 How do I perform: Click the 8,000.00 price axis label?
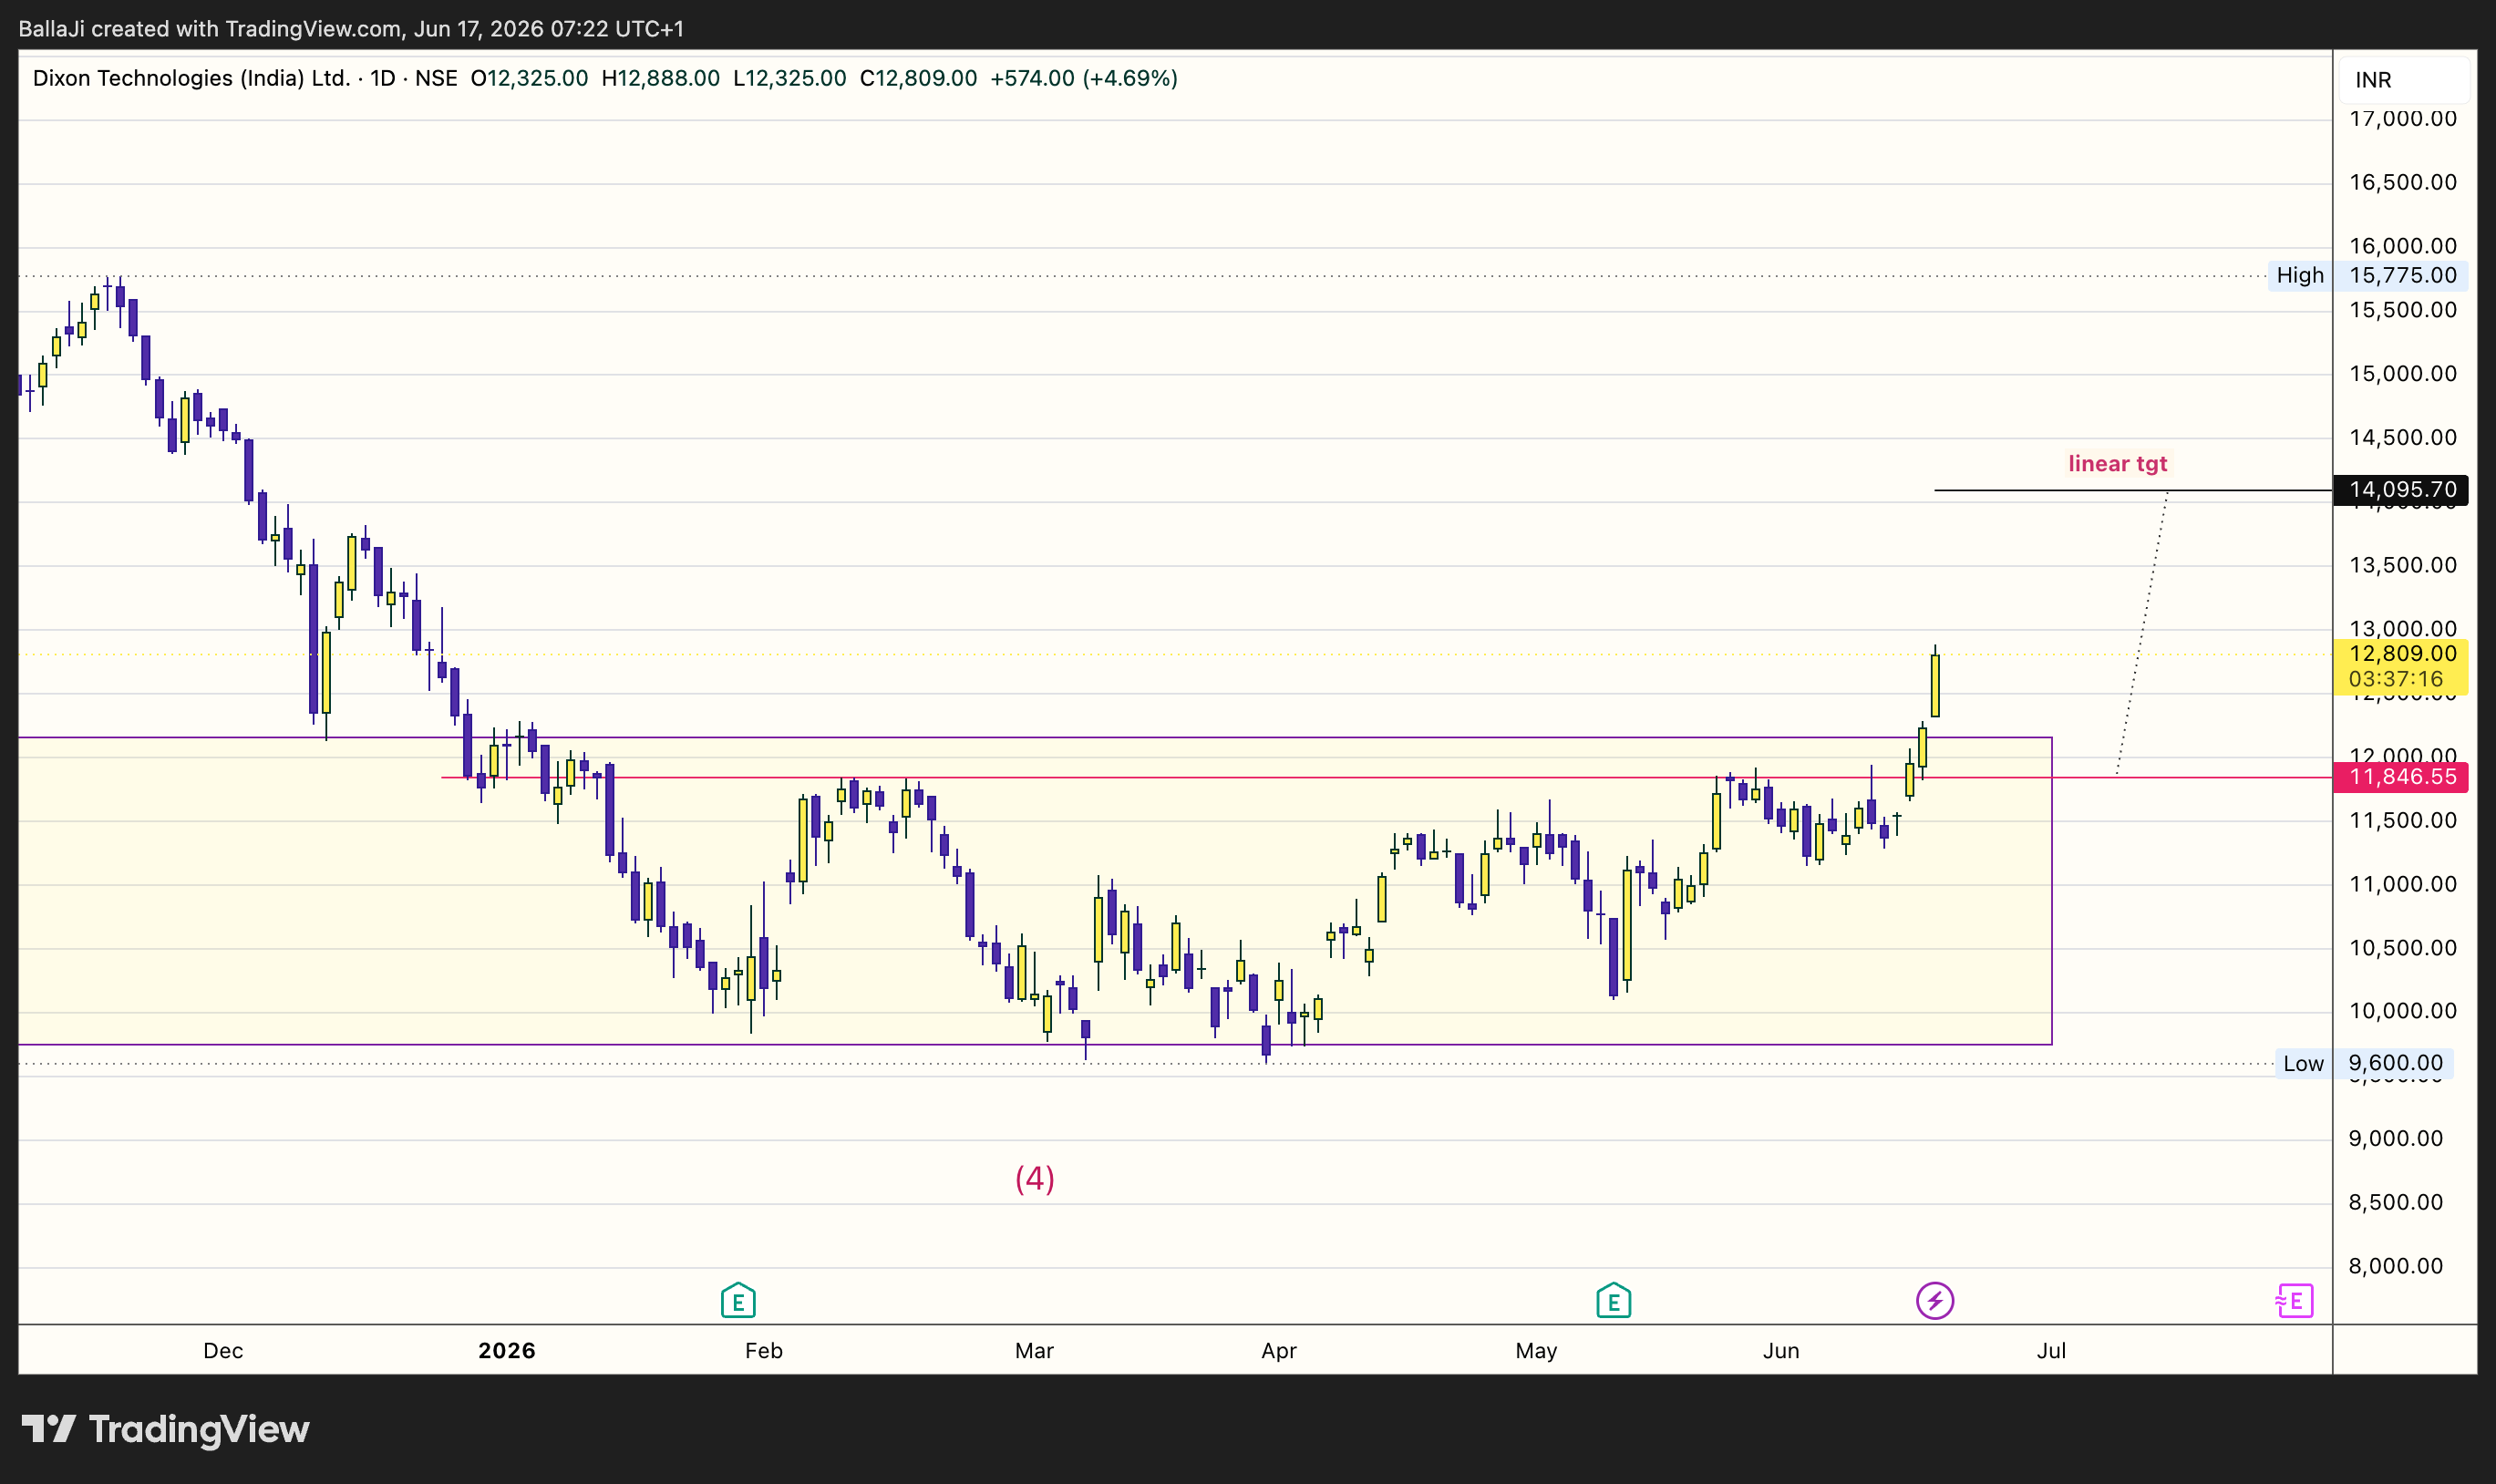click(x=2395, y=1266)
